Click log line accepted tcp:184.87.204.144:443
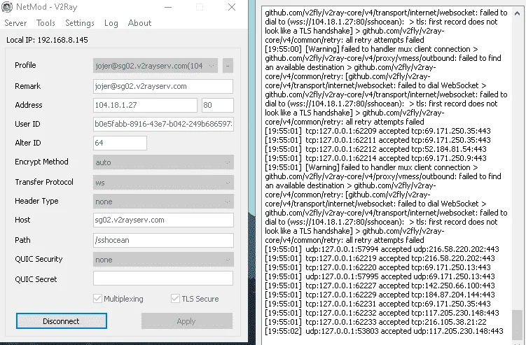Image resolution: width=526 pixels, height=345 pixels. [380, 295]
